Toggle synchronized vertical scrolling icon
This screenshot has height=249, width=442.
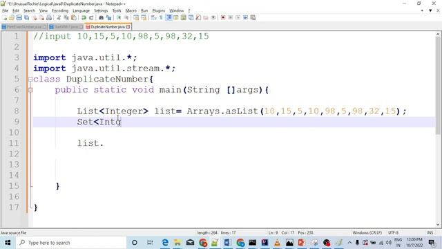pyautogui.click(x=136, y=18)
